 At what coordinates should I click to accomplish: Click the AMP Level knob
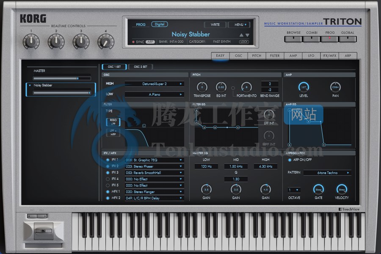click(x=304, y=87)
